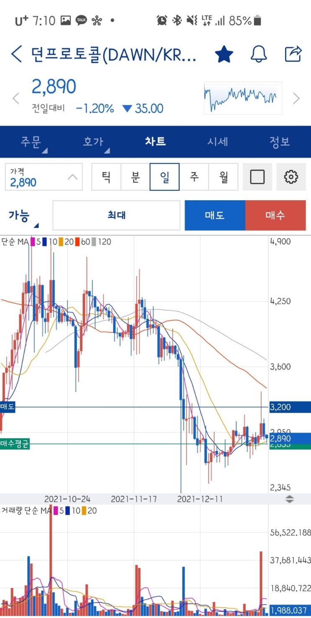
Task: Tap the chart resize up-down arrow handle
Action: 289,499
